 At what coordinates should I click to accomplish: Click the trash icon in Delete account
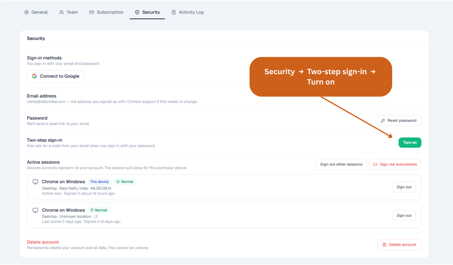[x=384, y=245]
